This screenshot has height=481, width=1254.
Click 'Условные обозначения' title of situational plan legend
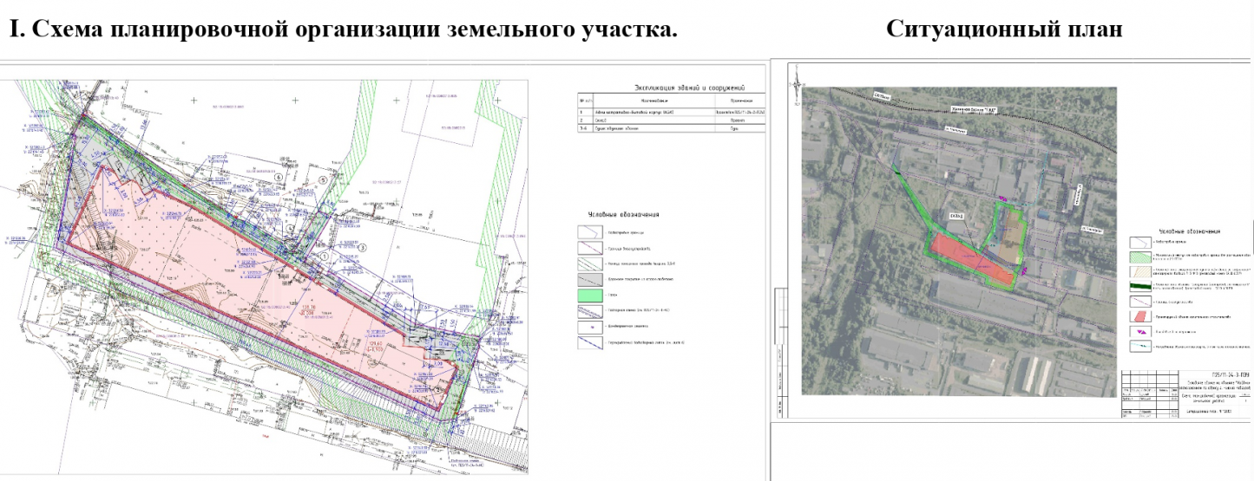tap(1190, 231)
